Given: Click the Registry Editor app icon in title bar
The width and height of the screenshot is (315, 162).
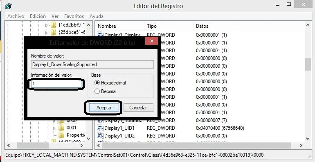Looking at the screenshot, I should (9, 6).
